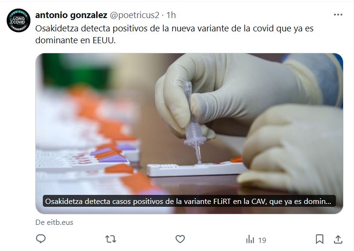Click the Long Covid profile avatar
The width and height of the screenshot is (354, 251).
[x=19, y=20]
